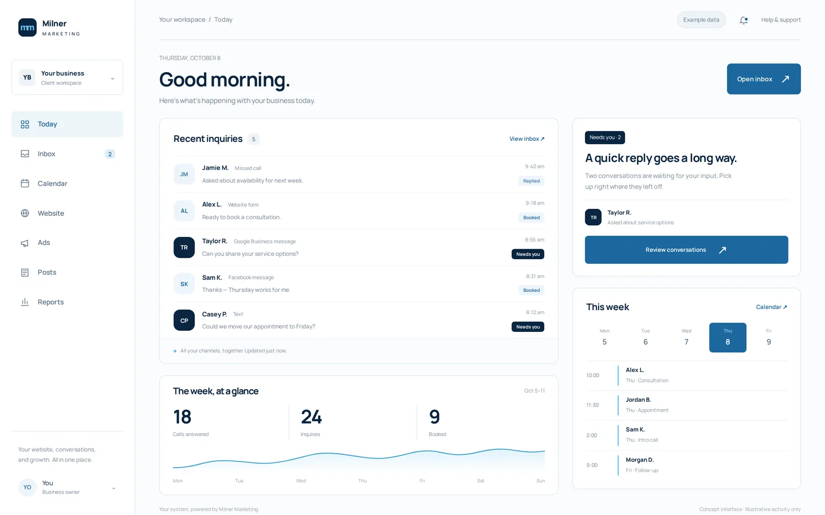Expand the You account menu chevron
This screenshot has height=515, width=825.
(113, 488)
